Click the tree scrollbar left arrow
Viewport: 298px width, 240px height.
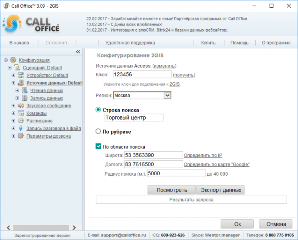8,228
